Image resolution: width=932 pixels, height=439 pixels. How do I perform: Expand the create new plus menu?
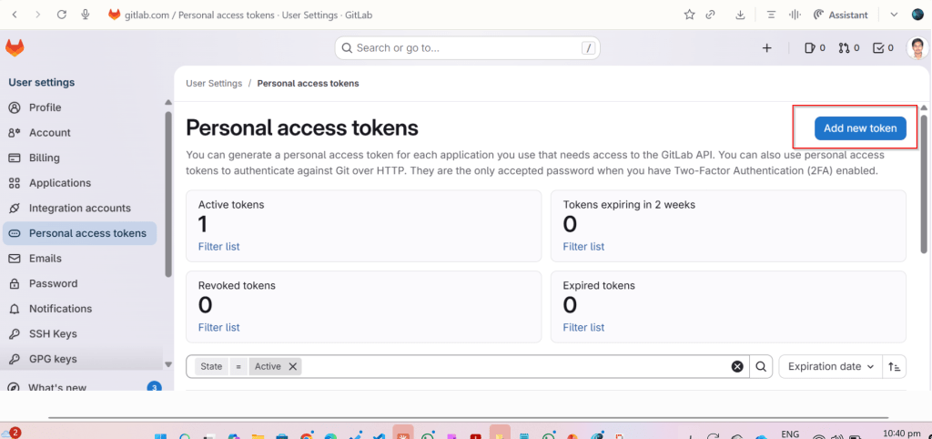tap(766, 48)
